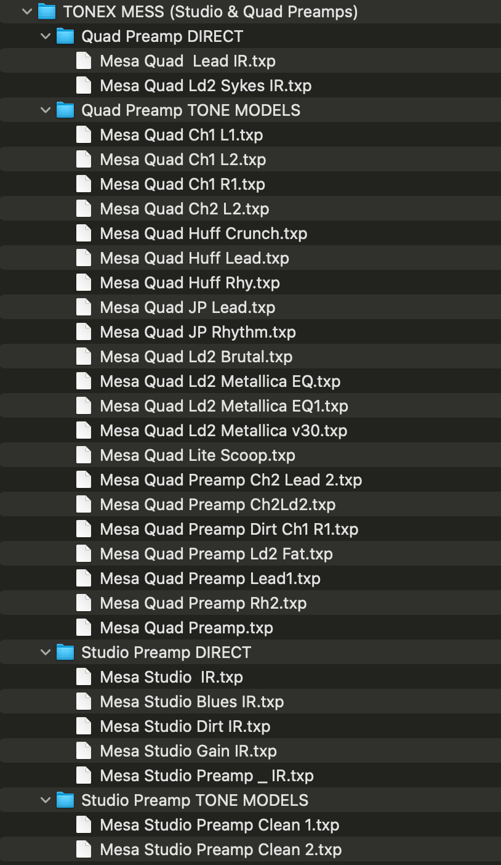The height and width of the screenshot is (865, 501).
Task: Click file icon for Mesa Quad Lite Scoop.txp
Action: tap(83, 455)
